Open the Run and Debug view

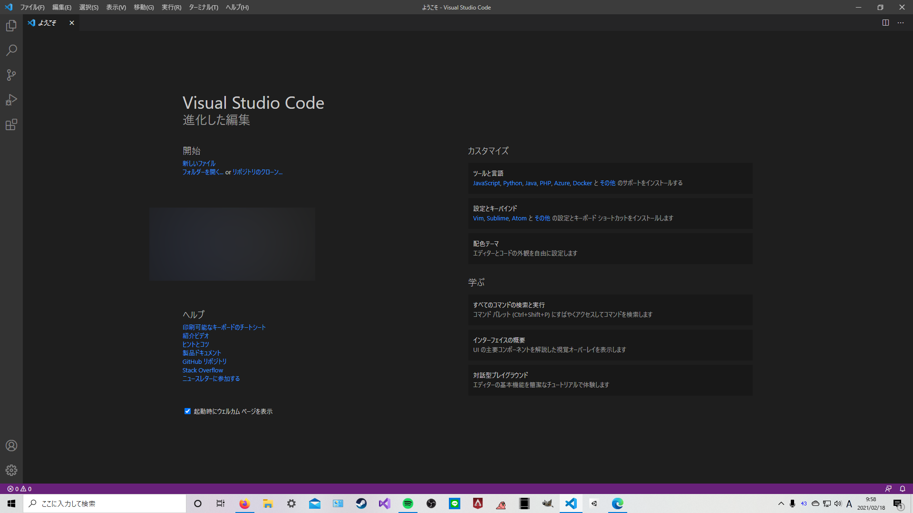tap(11, 100)
